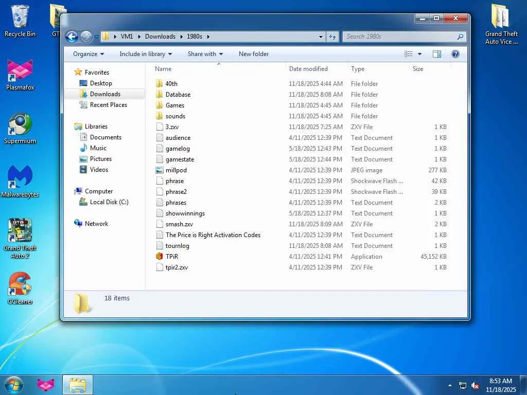This screenshot has width=527, height=395.
Task: Select Network in navigation pane
Action: pos(96,224)
